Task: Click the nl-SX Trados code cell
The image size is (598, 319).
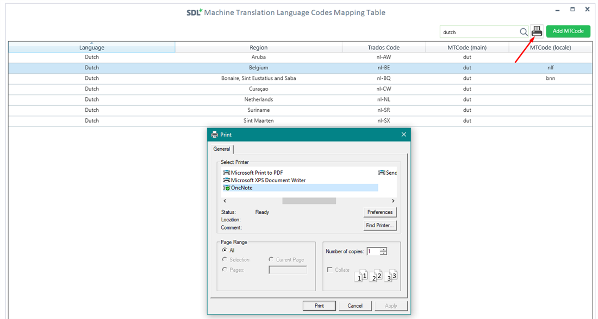Action: tap(384, 120)
